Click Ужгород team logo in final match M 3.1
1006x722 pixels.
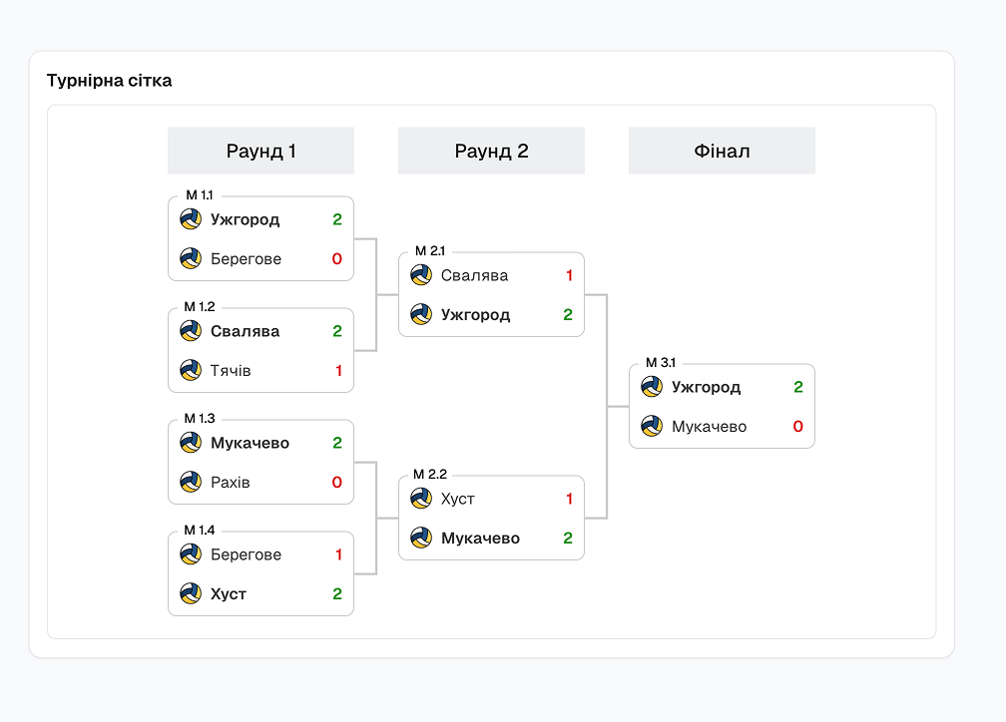coord(652,387)
